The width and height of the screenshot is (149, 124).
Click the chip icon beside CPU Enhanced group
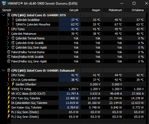[9, 71]
